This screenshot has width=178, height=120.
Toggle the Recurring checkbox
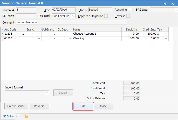130,10
